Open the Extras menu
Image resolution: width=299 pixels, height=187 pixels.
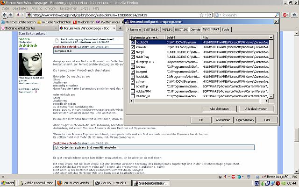click(85, 8)
